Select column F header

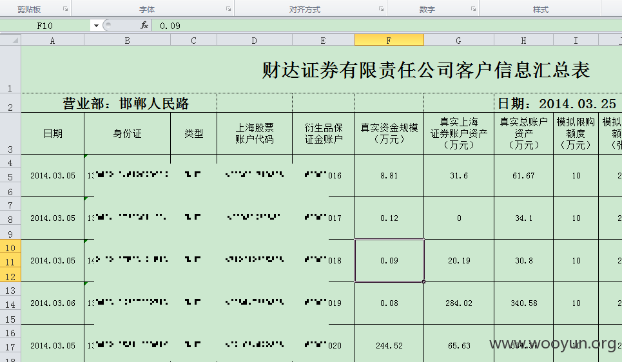389,41
